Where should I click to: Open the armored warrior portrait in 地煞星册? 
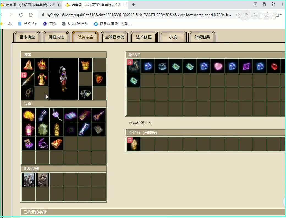pos(29,180)
